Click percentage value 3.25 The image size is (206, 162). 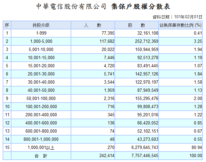tap(198, 41)
